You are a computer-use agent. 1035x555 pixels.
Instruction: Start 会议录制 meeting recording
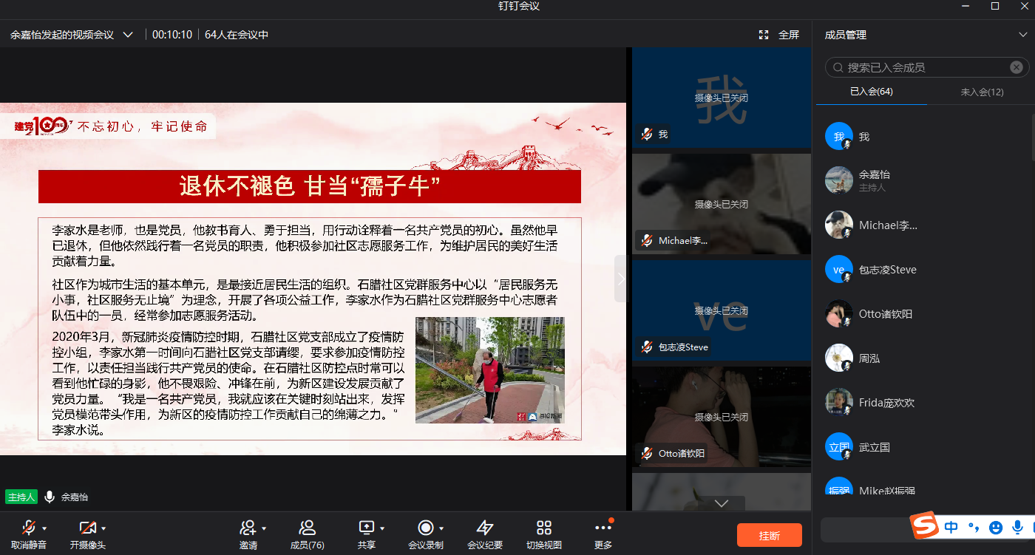(x=425, y=528)
